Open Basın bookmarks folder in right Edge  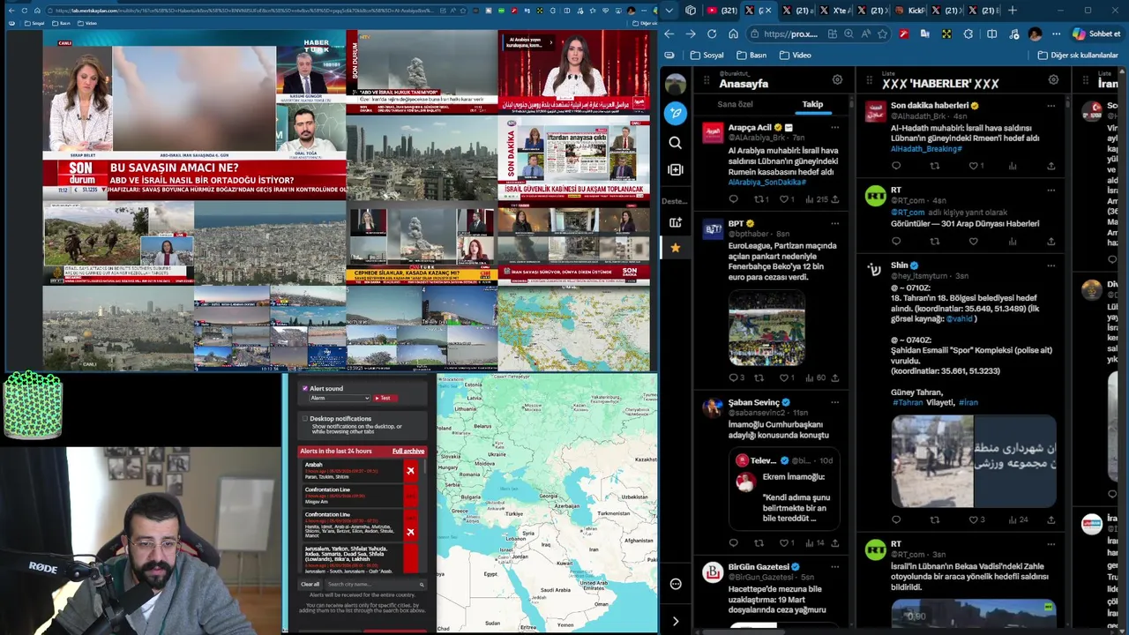pos(751,55)
